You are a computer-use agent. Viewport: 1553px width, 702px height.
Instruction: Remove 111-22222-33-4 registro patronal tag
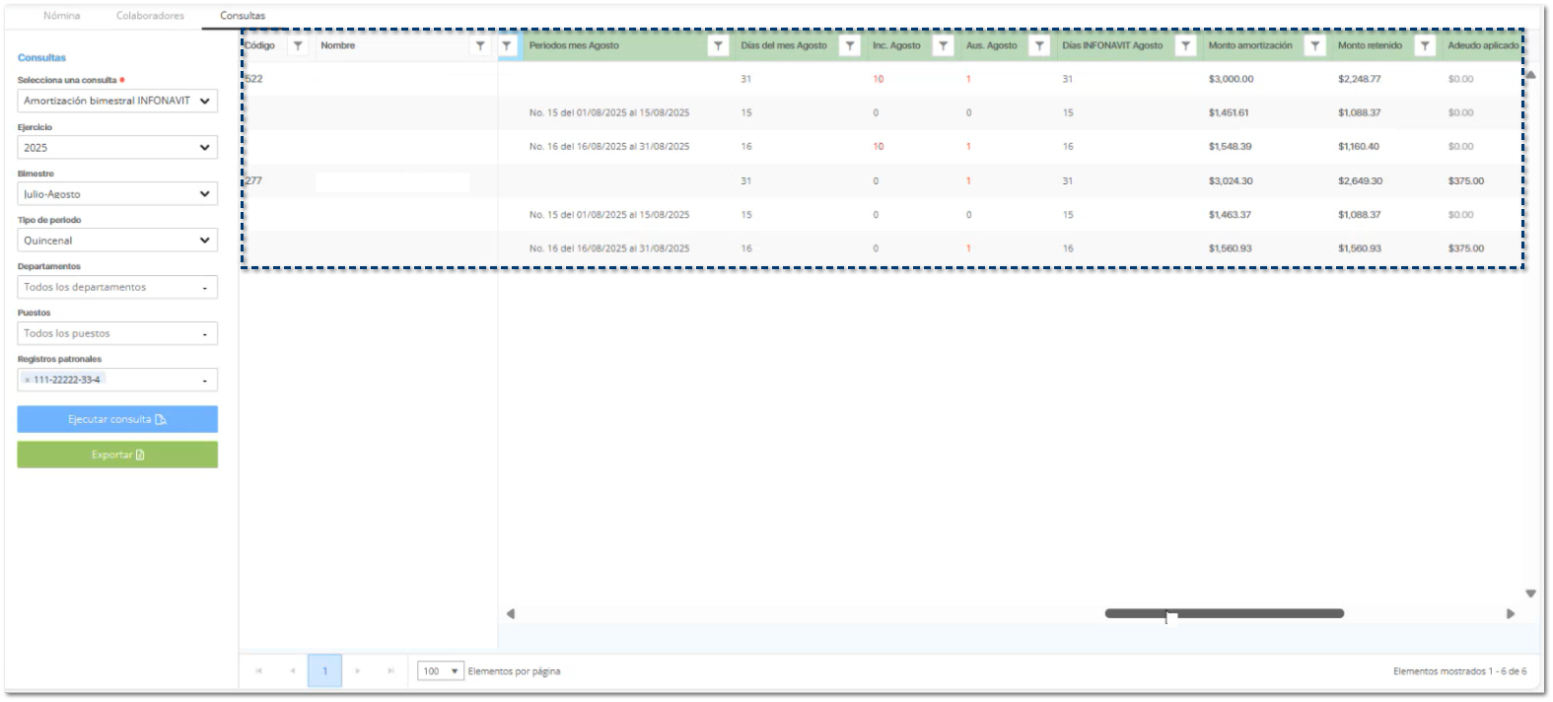click(x=28, y=380)
